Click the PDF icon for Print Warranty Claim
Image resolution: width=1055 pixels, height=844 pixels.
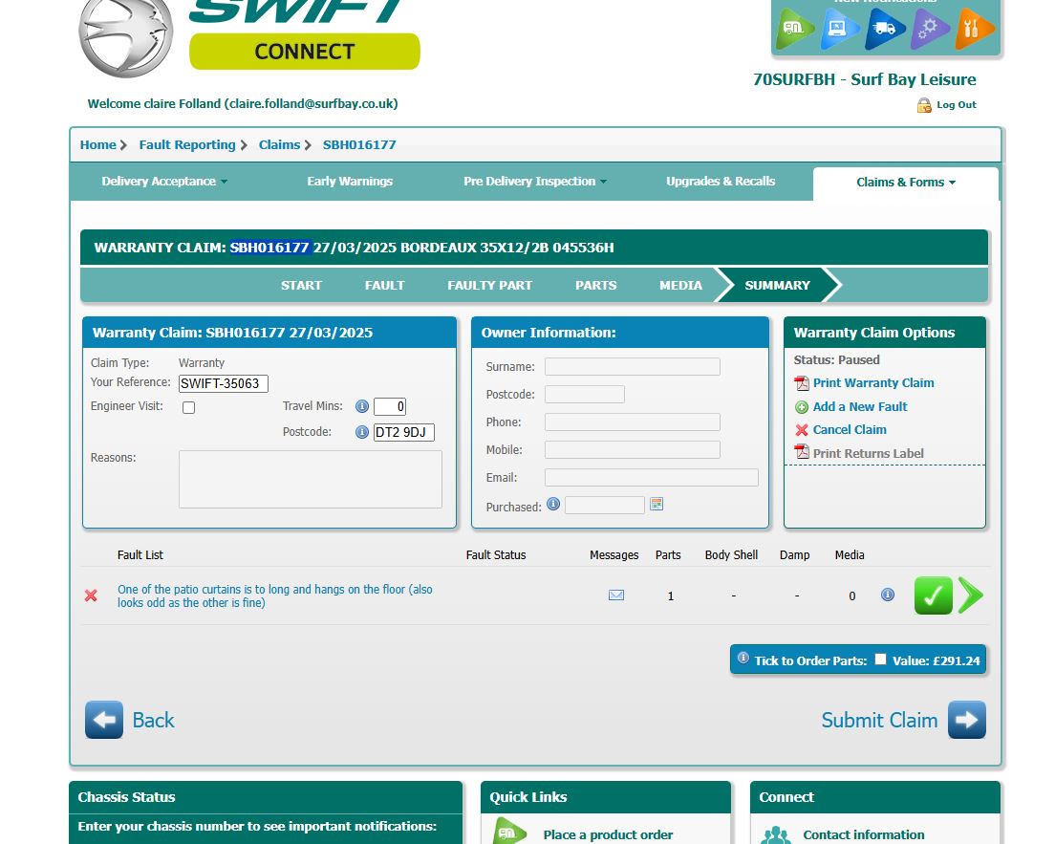(x=802, y=383)
